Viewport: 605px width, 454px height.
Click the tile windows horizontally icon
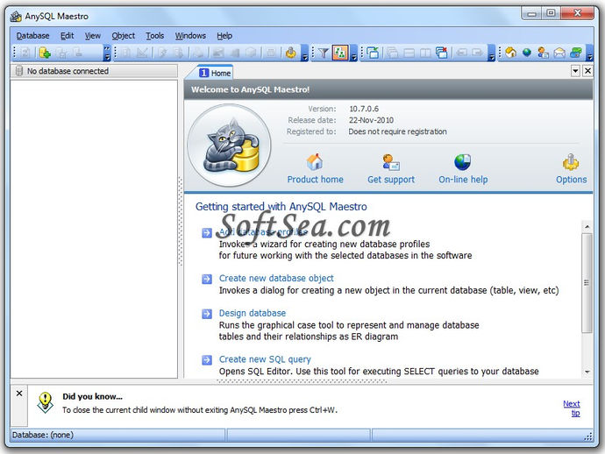click(409, 53)
